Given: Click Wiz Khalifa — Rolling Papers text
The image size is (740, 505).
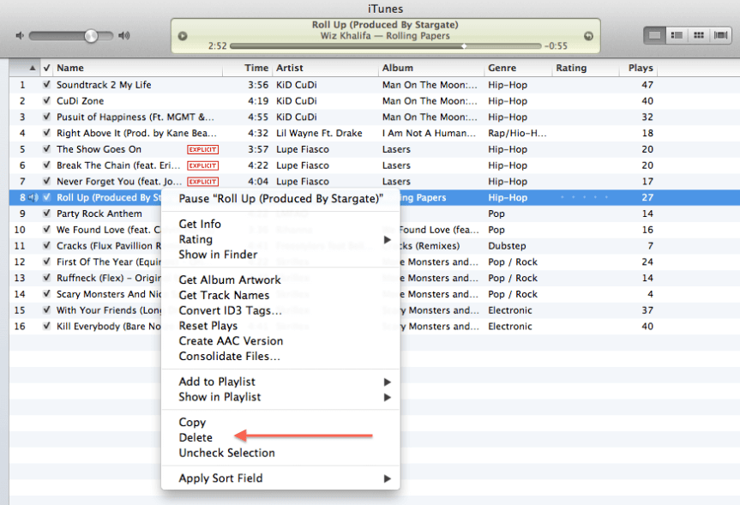Looking at the screenshot, I should tap(385, 36).
